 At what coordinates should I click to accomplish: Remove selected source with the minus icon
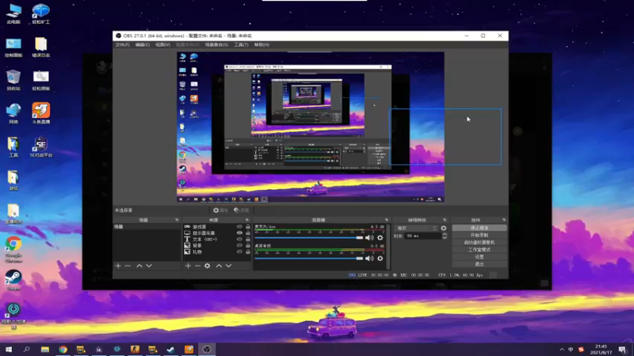pyautogui.click(x=197, y=266)
